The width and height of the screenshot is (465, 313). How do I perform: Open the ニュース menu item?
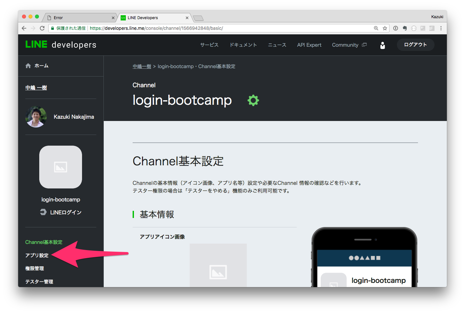(277, 45)
